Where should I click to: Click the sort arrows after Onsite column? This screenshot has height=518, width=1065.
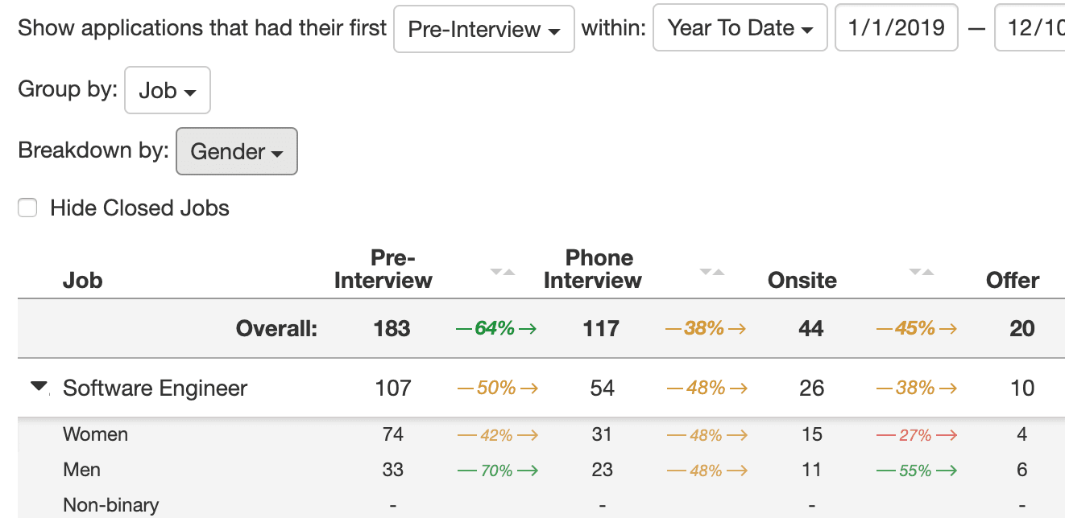(x=922, y=272)
